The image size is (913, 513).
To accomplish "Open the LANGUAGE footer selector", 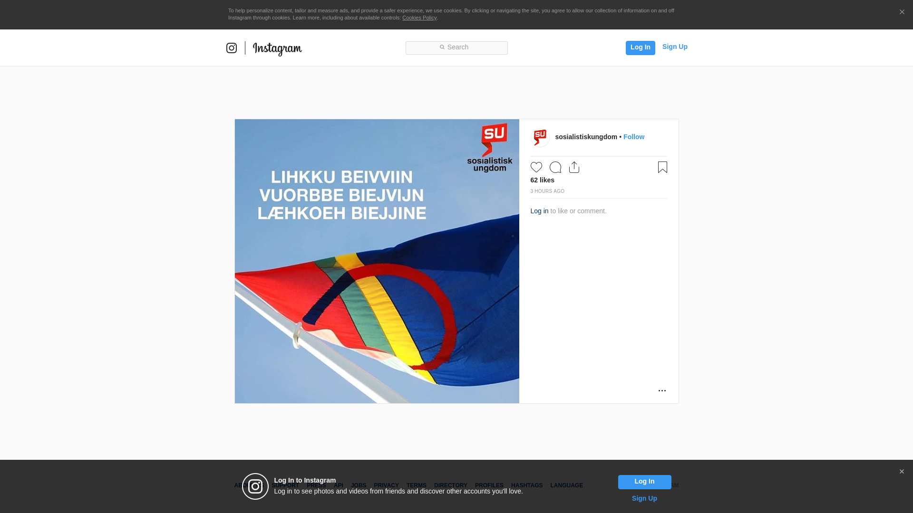I will click(567, 485).
